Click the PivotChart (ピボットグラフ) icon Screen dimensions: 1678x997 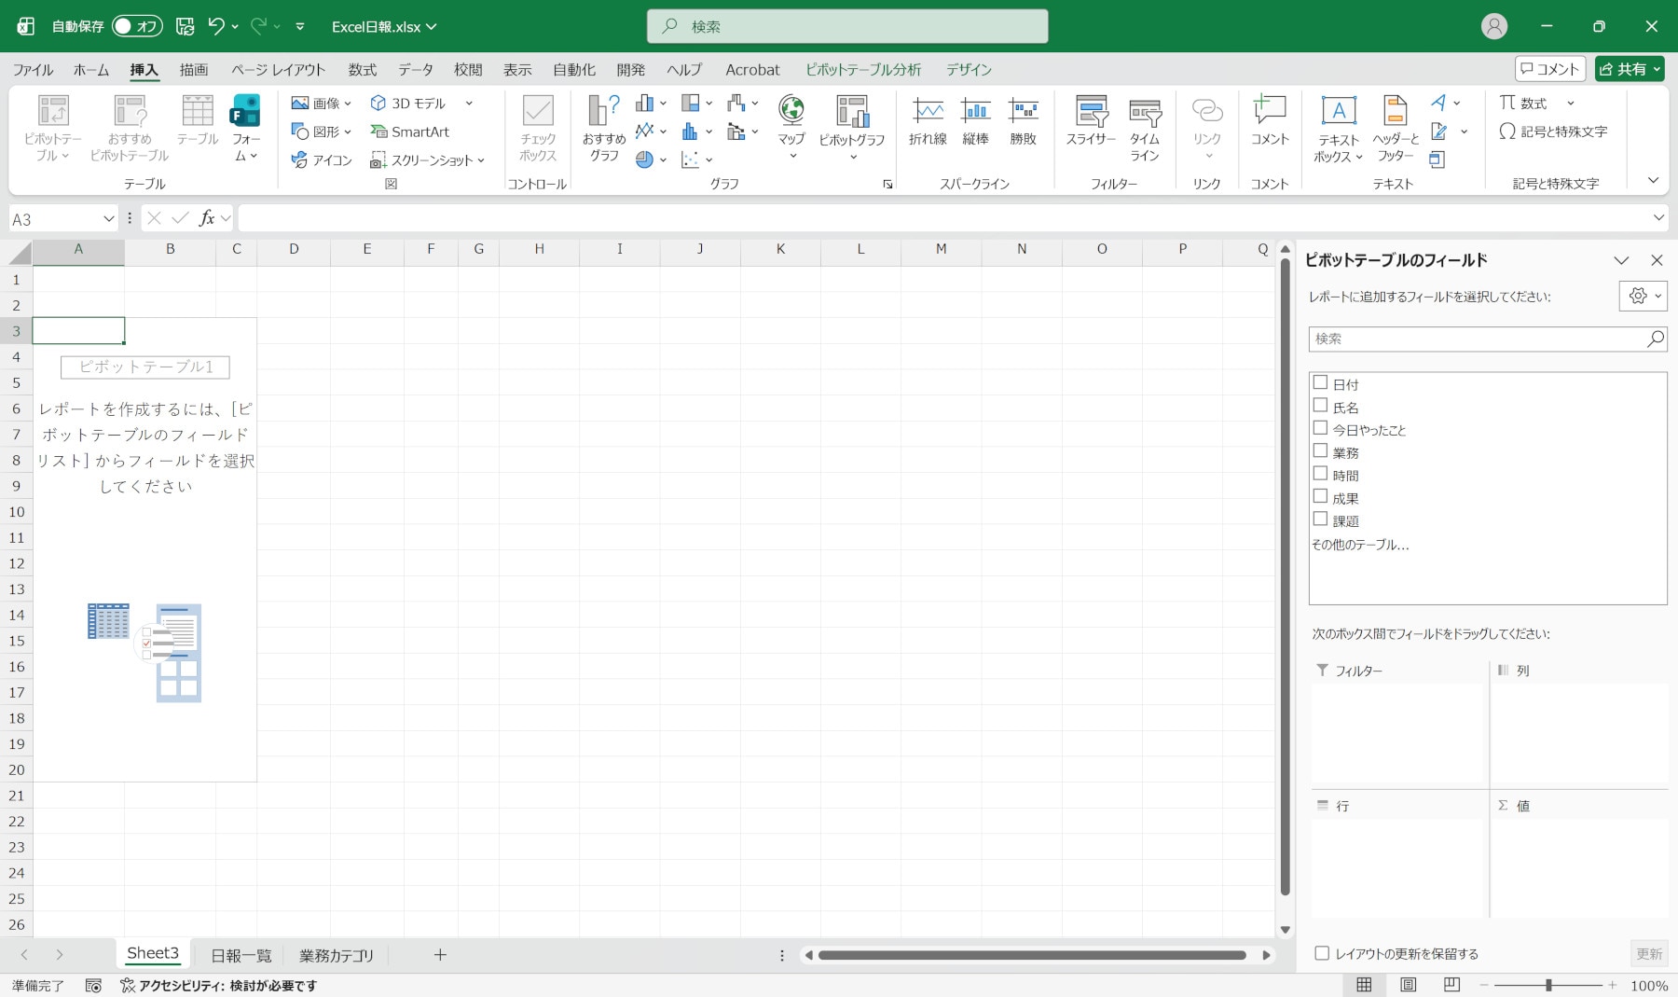851,114
